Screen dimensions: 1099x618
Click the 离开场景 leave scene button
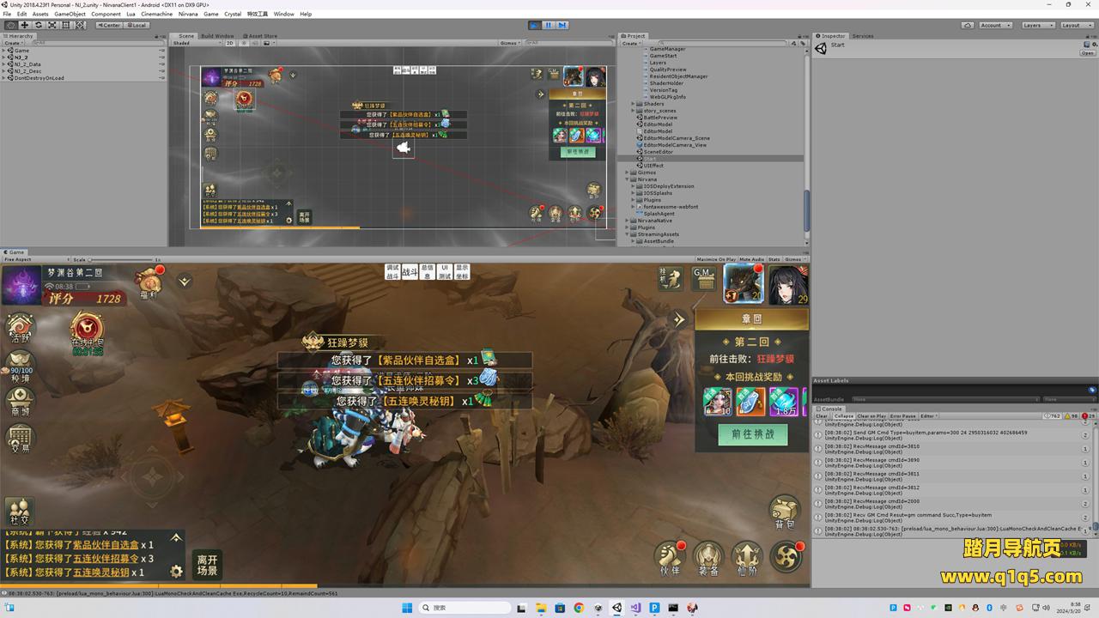[207, 565]
